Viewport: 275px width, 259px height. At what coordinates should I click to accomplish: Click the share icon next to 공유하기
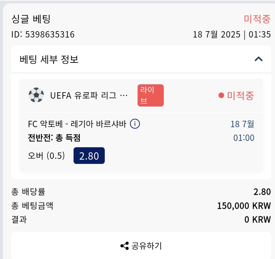[x=124, y=246]
